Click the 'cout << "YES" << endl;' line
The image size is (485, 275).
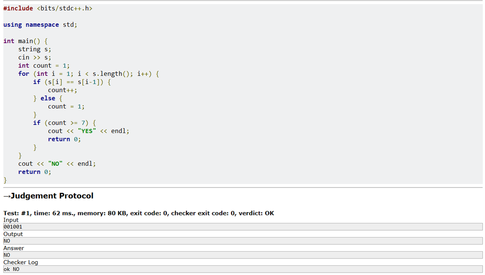pyautogui.click(x=89, y=131)
